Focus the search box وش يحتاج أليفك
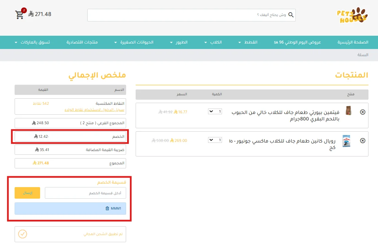Image resolution: width=378 pixels, height=249 pixels. click(191, 15)
